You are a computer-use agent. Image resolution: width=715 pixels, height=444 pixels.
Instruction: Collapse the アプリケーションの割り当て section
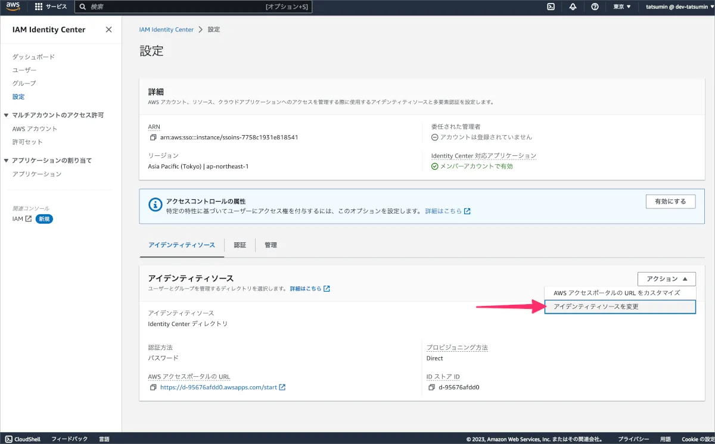(x=7, y=161)
